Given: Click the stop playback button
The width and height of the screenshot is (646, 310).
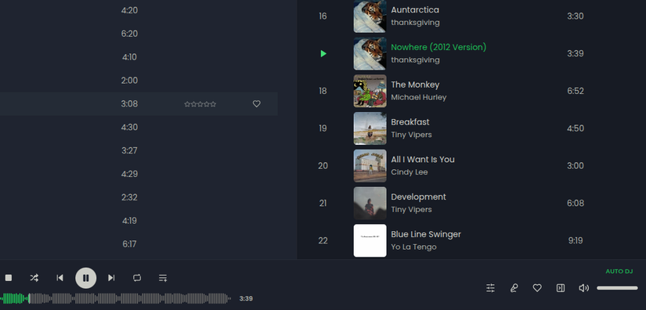Looking at the screenshot, I should (x=9, y=278).
